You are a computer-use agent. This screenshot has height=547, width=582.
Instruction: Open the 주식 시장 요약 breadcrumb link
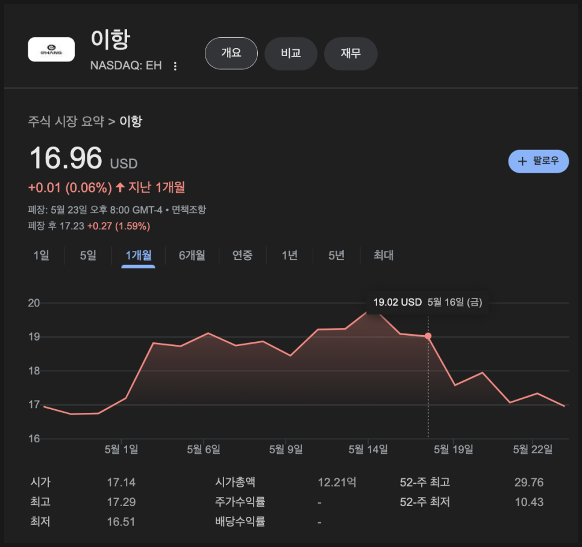[66, 122]
